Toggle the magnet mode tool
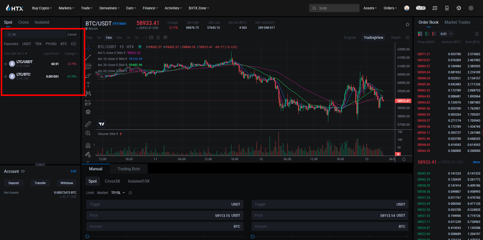483x240 pixels. (x=88, y=145)
